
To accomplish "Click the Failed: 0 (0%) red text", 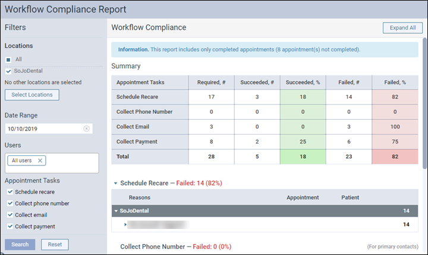I will pyautogui.click(x=212, y=247).
